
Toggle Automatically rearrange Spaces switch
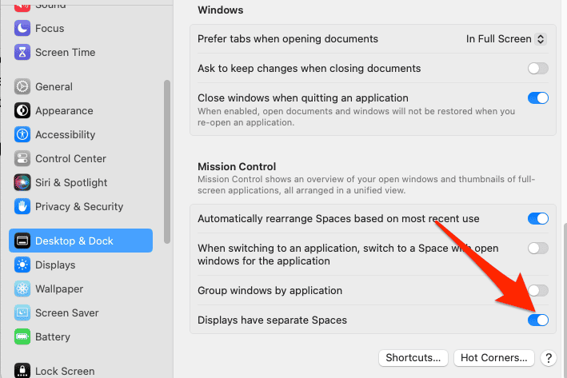pos(538,219)
